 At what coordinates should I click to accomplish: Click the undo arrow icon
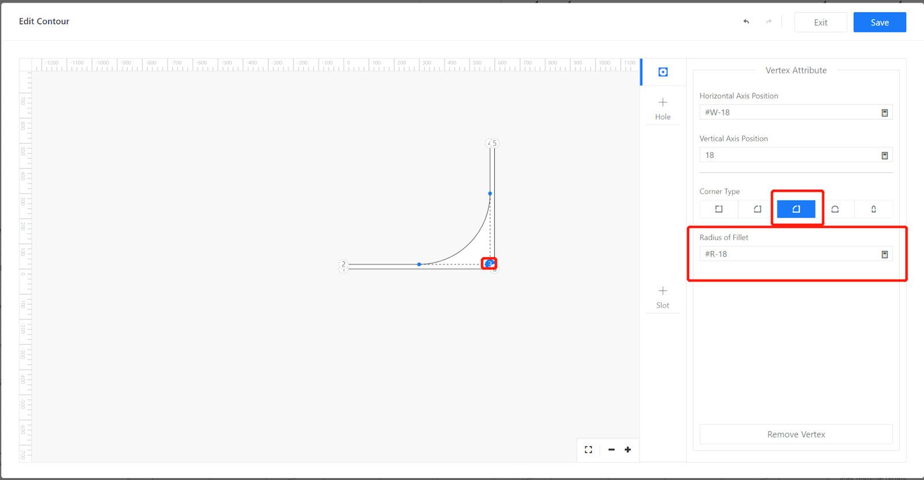746,22
